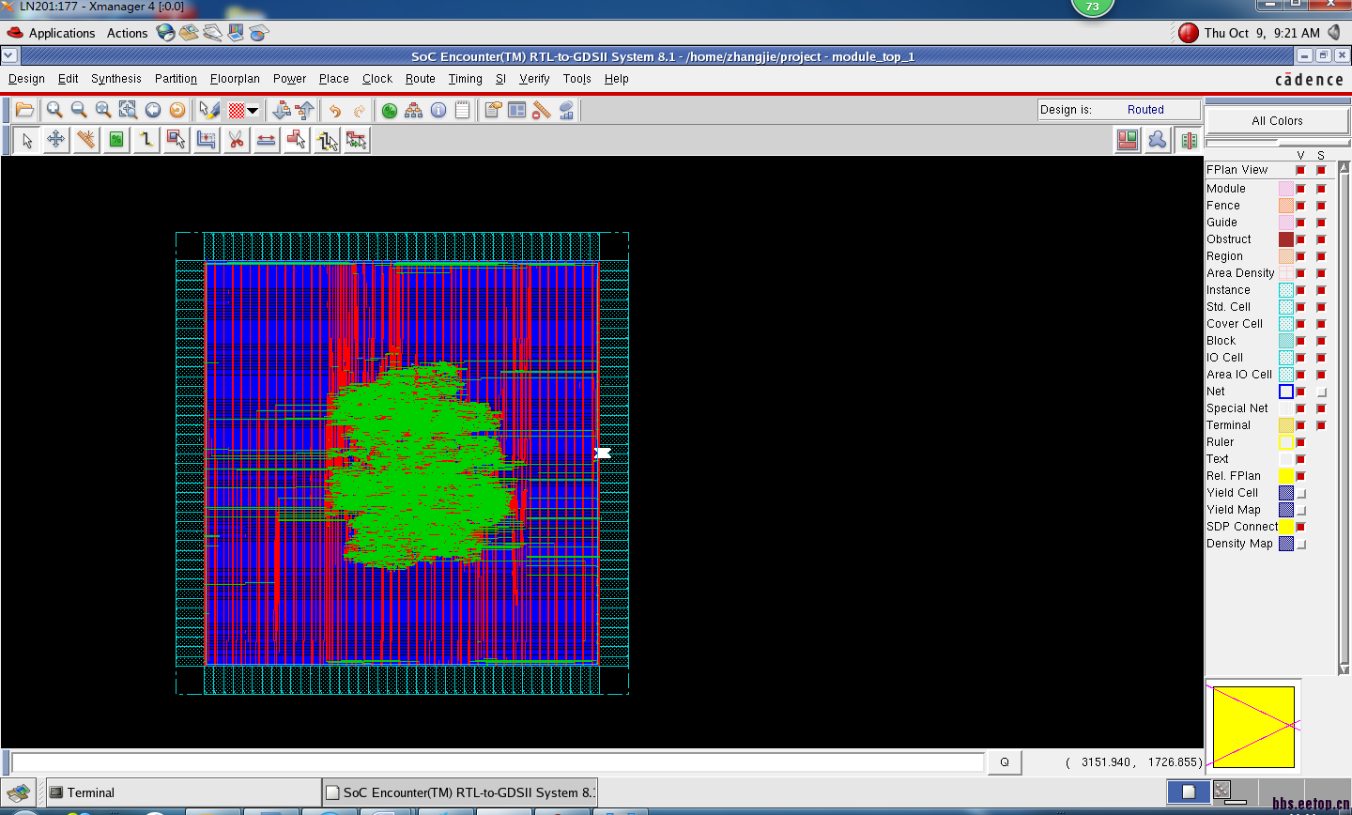1352x815 pixels.
Task: Enable Yield Cell visibility checkbox
Action: click(1300, 493)
